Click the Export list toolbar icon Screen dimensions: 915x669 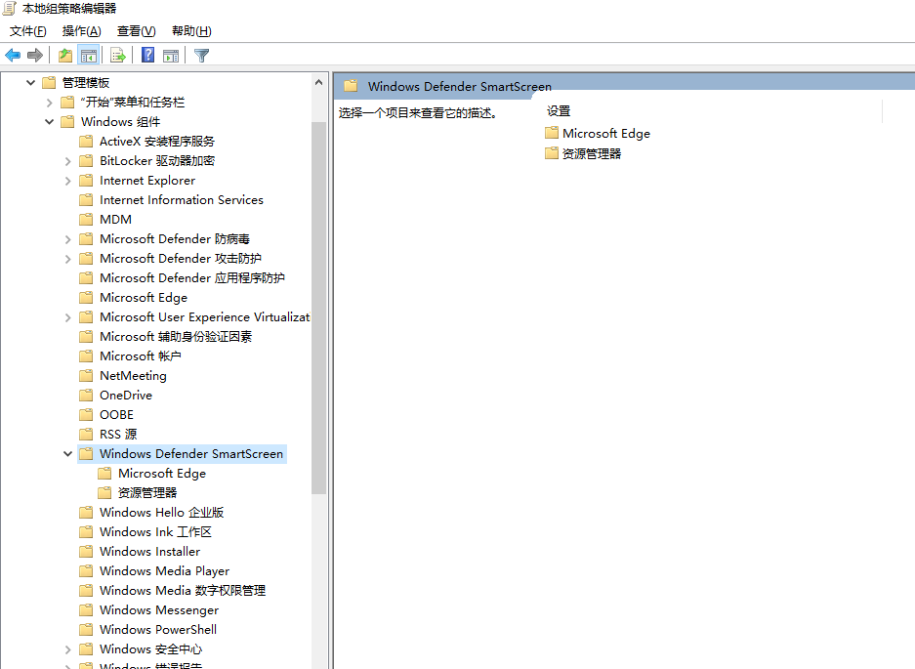[118, 56]
